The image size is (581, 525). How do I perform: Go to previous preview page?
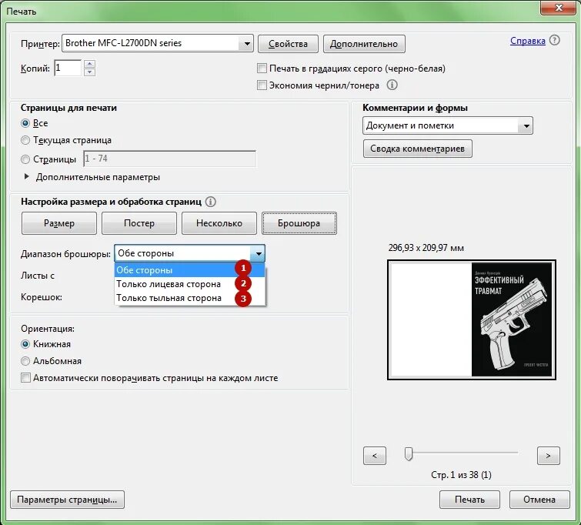click(375, 456)
